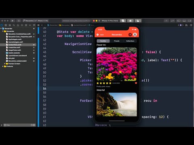Open the Report navigator speech-bubble icon
194x145 pixels.
pyautogui.click(x=34, y=25)
